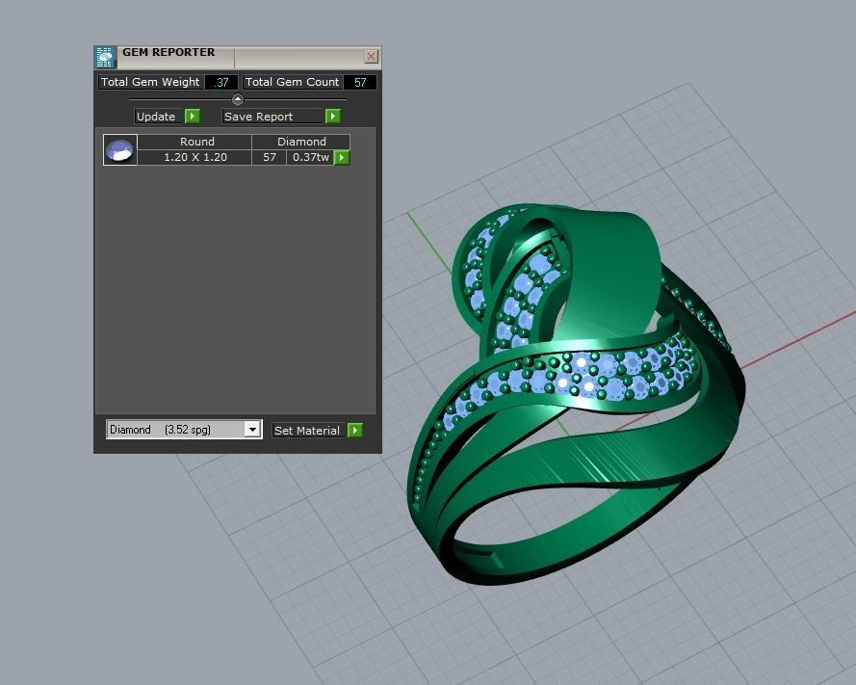This screenshot has height=685, width=856.
Task: Click green arrow beside Set Material
Action: 355,431
